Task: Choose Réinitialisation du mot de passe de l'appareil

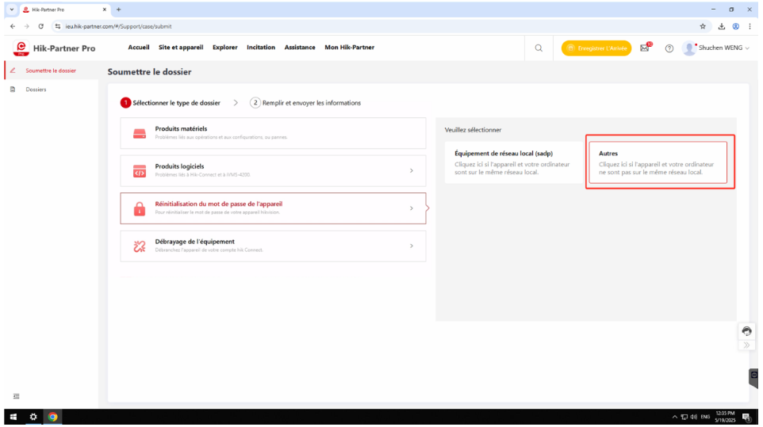Action: pyautogui.click(x=273, y=208)
